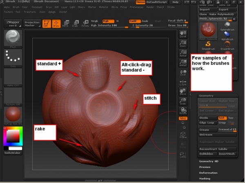This screenshot has height=183, width=245.
Task: Click the black secondary color swatch
Action: [6, 148]
